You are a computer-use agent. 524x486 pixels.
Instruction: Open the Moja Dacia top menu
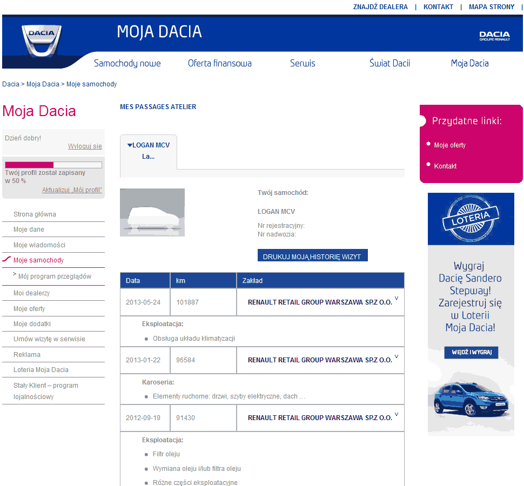click(469, 63)
